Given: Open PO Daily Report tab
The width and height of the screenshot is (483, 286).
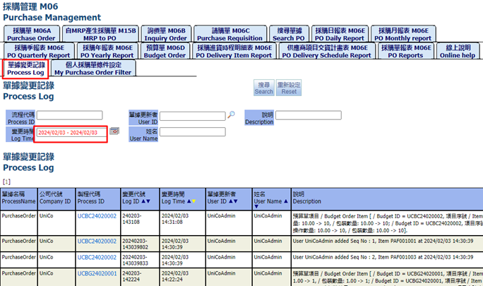Looking at the screenshot, I should point(340,34).
